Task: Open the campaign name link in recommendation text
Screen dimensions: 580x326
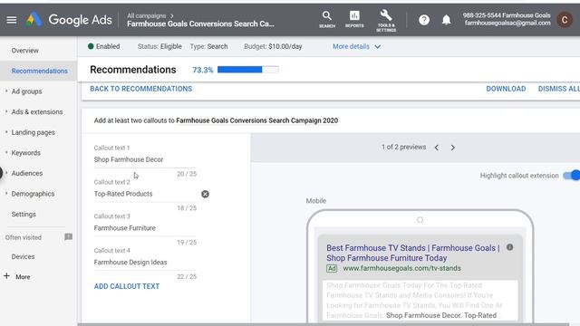Action: pyautogui.click(x=257, y=120)
